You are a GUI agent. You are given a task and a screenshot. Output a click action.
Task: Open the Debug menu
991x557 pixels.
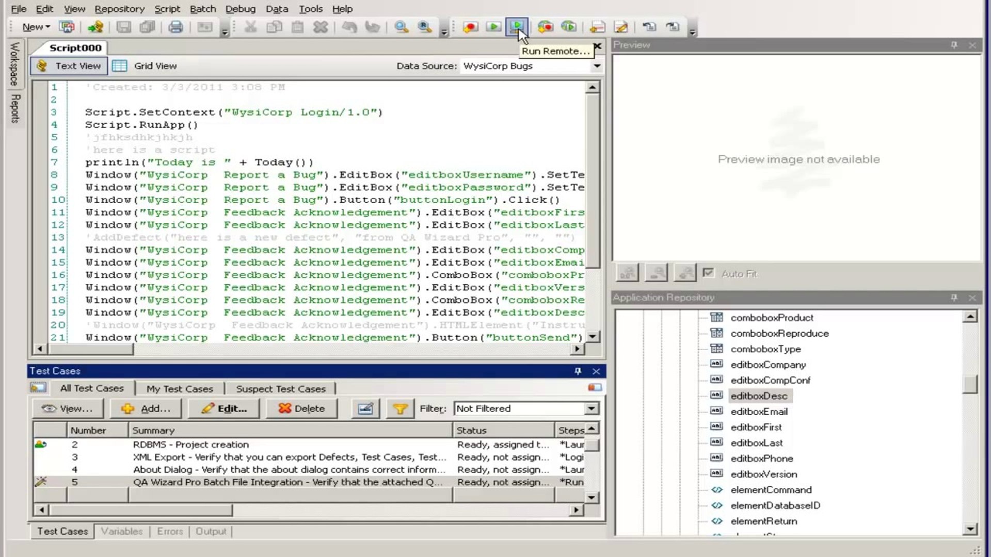click(x=241, y=9)
